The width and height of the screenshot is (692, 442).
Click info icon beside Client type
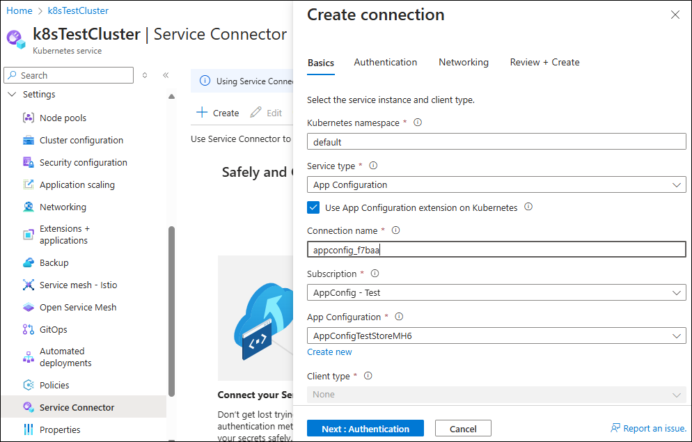coord(368,376)
